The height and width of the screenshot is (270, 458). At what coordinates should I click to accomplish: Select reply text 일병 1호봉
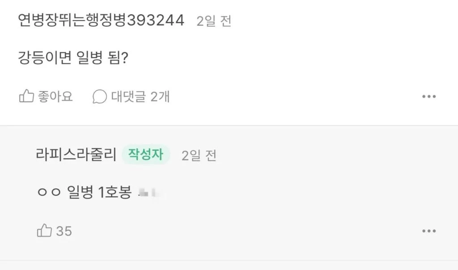coord(99,192)
